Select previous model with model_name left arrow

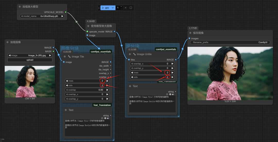click(x=22, y=16)
